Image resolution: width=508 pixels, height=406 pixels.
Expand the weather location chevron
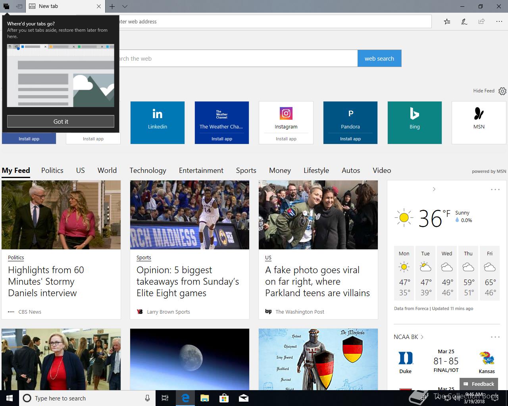[x=434, y=189]
